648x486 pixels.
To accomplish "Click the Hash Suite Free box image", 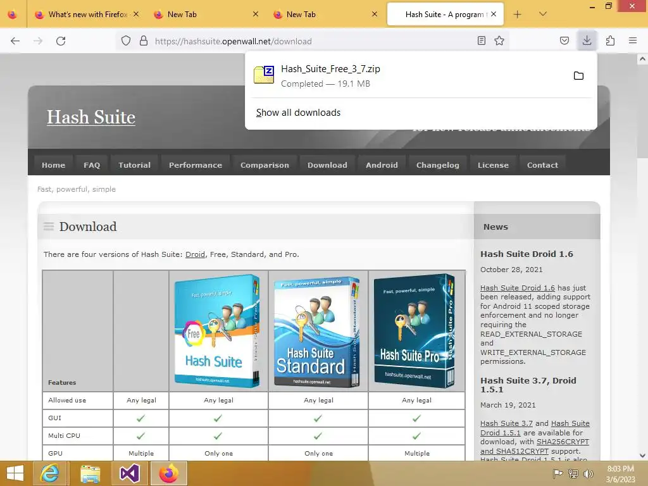I will coord(218,330).
